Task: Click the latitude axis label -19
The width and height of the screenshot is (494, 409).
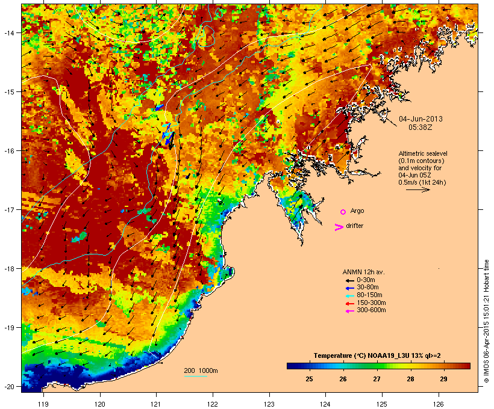Action: pos(9,328)
